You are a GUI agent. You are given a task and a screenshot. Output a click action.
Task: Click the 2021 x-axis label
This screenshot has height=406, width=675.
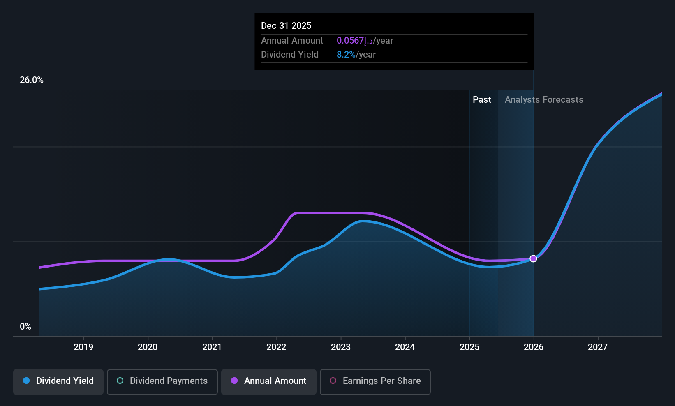point(212,347)
